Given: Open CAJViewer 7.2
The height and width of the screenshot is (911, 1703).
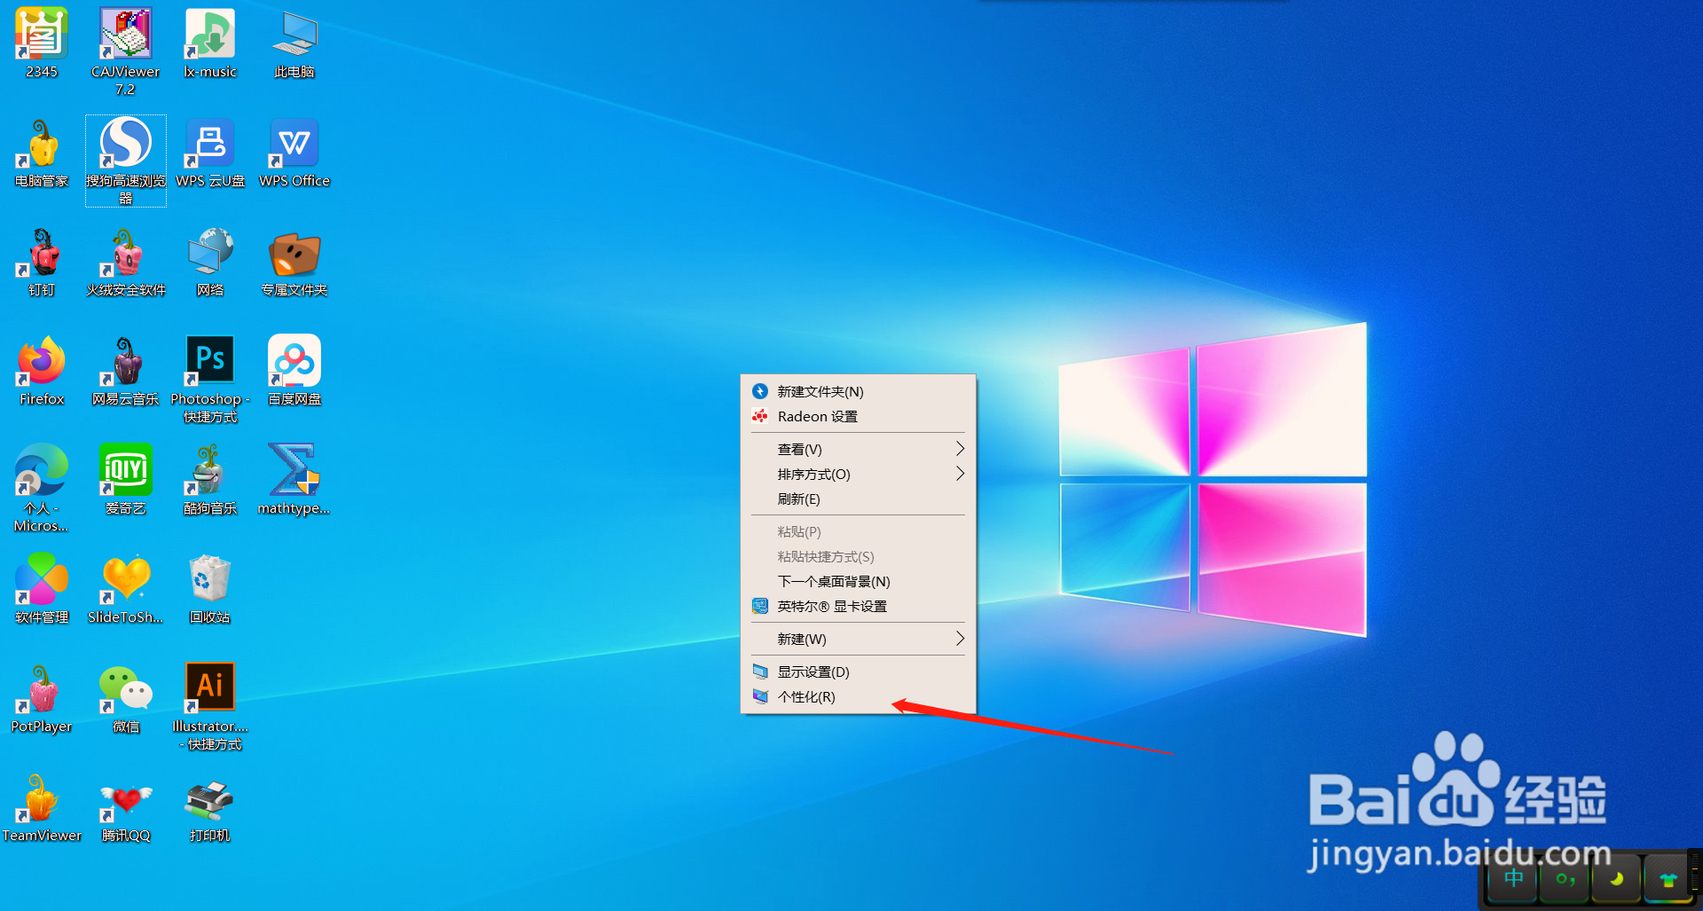Looking at the screenshot, I should click(125, 34).
